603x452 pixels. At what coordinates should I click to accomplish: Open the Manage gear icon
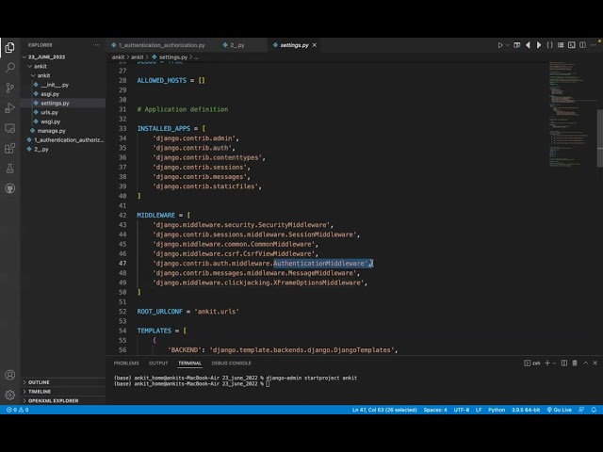pyautogui.click(x=10, y=394)
